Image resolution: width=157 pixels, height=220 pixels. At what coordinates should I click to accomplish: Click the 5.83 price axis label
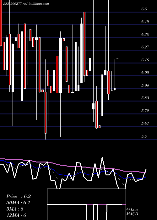(x=145, y=98)
